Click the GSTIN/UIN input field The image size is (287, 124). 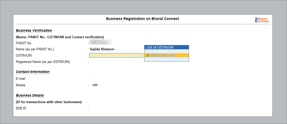click(x=116, y=55)
